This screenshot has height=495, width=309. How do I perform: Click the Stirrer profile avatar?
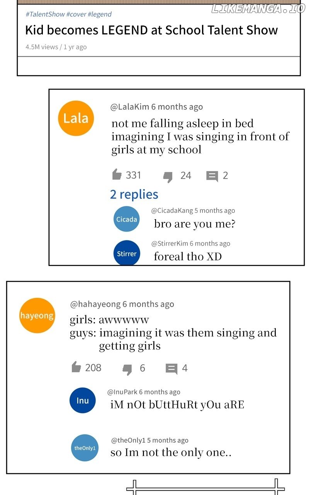(127, 253)
